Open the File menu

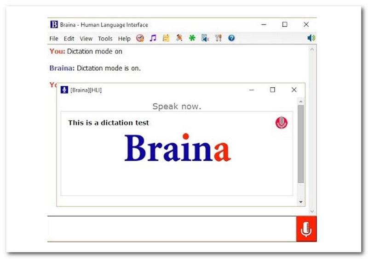click(x=54, y=39)
